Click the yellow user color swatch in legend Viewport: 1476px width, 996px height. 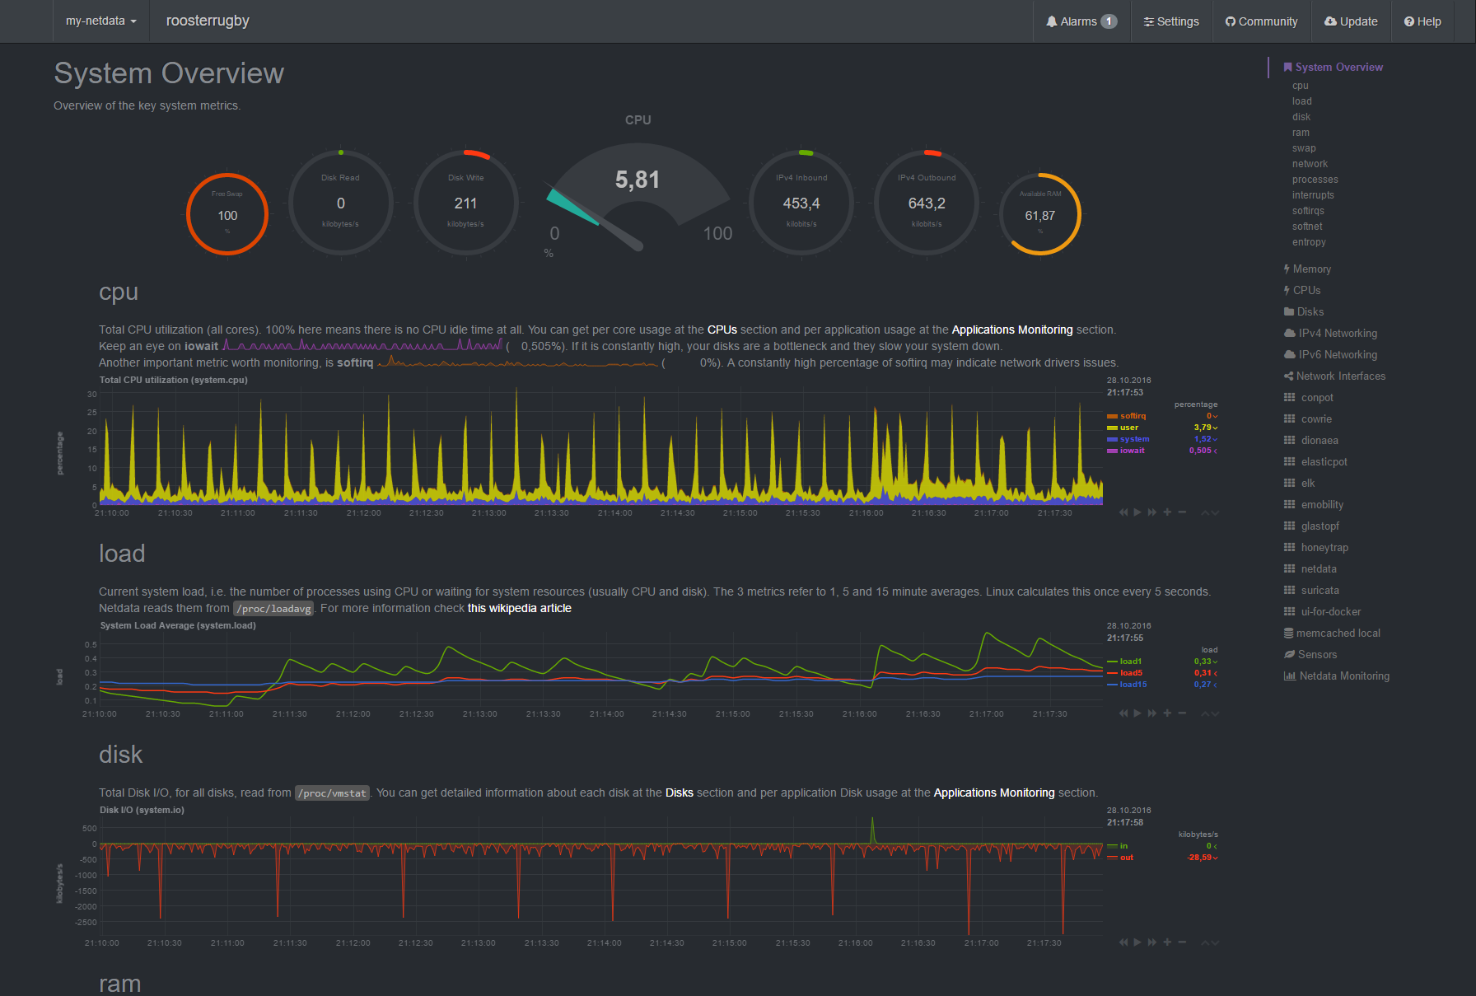tap(1112, 428)
